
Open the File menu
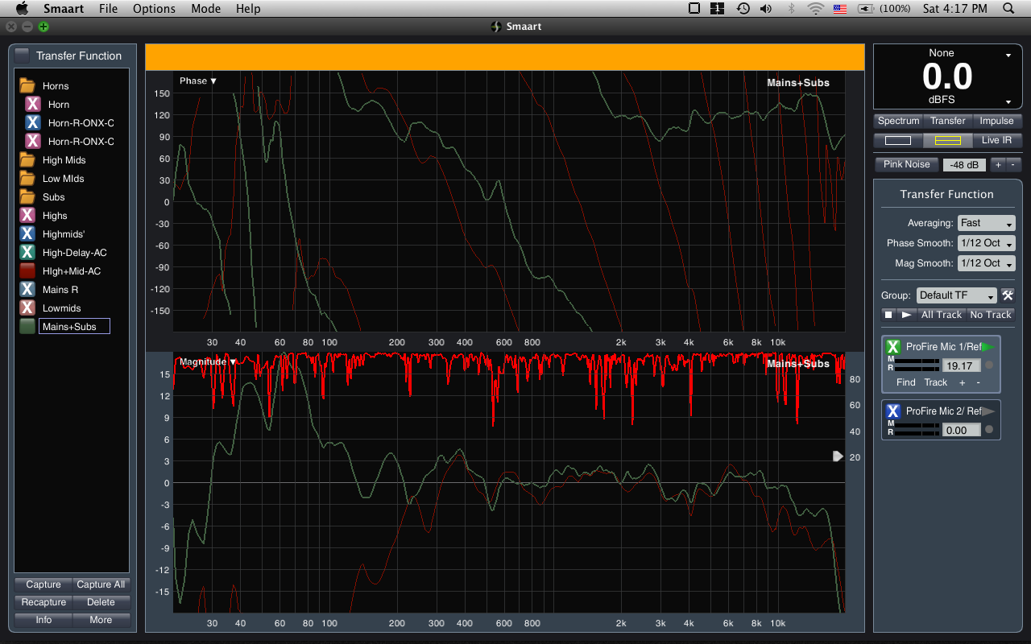coord(108,9)
